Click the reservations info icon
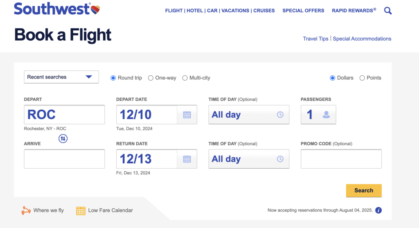The height and width of the screenshot is (228, 419). click(378, 210)
